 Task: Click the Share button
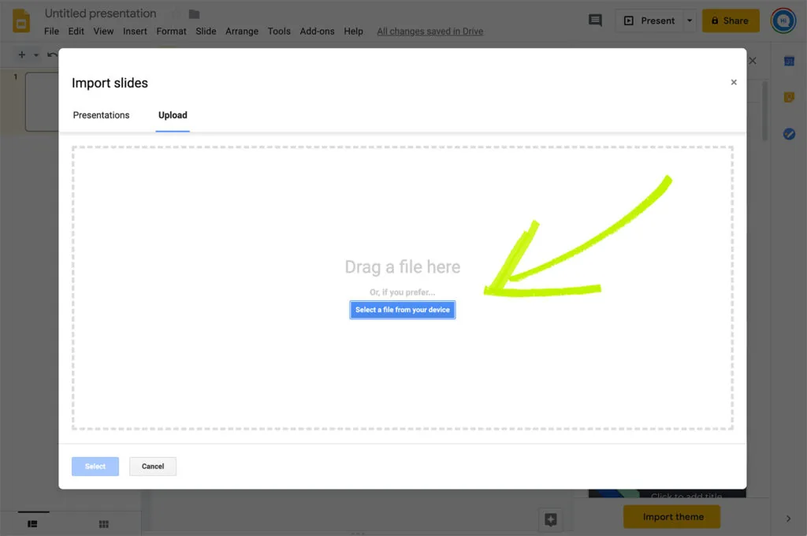pyautogui.click(x=731, y=20)
